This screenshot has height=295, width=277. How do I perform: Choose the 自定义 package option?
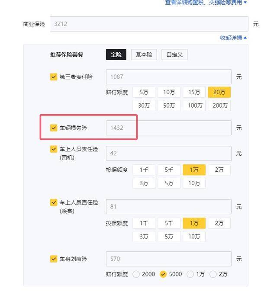174,55
